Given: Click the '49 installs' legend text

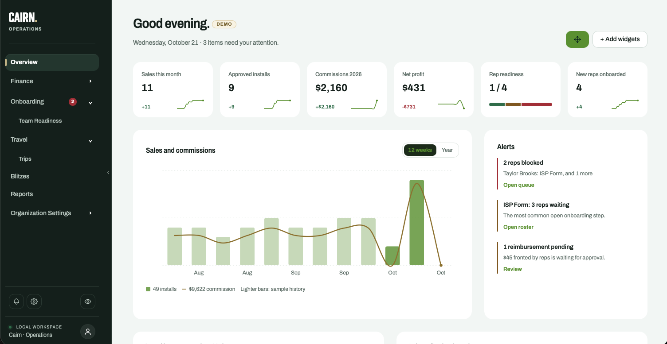Looking at the screenshot, I should [165, 289].
